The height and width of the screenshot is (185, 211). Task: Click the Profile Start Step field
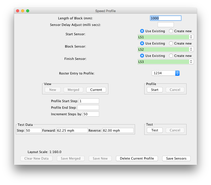tap(89, 101)
